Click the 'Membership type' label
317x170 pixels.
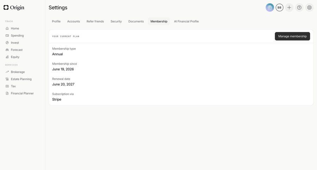click(x=64, y=48)
